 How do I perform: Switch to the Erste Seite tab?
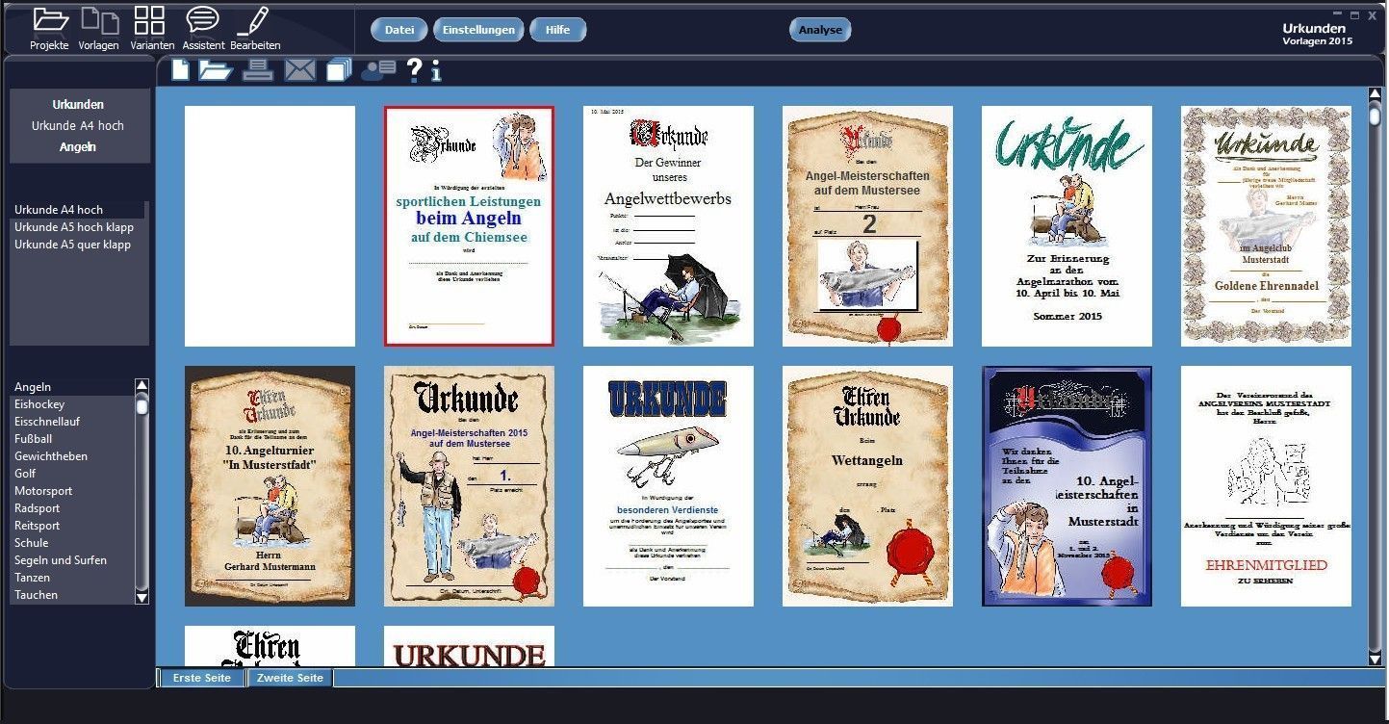click(202, 678)
